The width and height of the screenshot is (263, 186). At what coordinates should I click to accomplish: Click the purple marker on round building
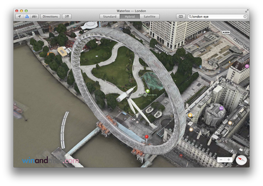pos(221,108)
